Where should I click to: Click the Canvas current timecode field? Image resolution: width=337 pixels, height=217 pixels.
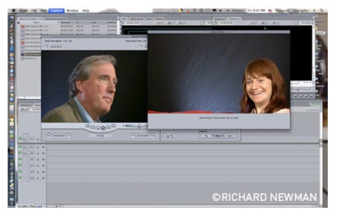[307, 23]
